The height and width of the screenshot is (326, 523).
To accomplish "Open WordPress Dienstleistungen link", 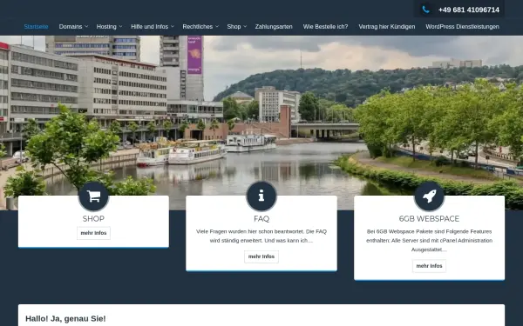I will [462, 27].
